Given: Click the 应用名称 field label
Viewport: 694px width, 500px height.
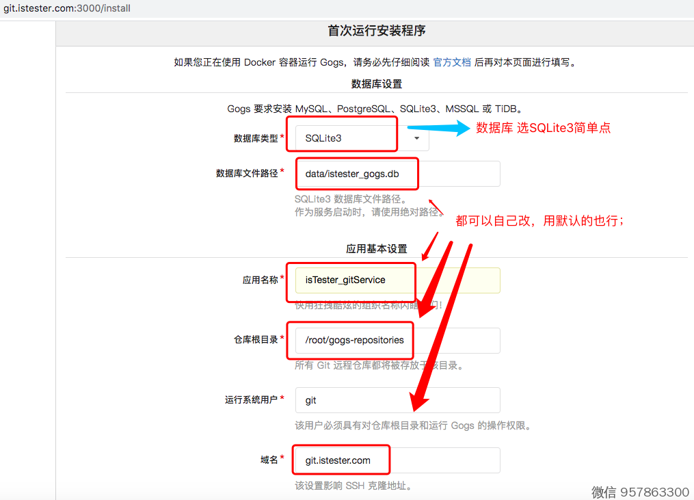Looking at the screenshot, I should [260, 280].
